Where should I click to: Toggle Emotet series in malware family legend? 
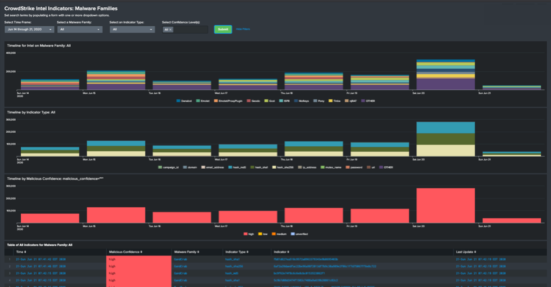tap(203, 101)
